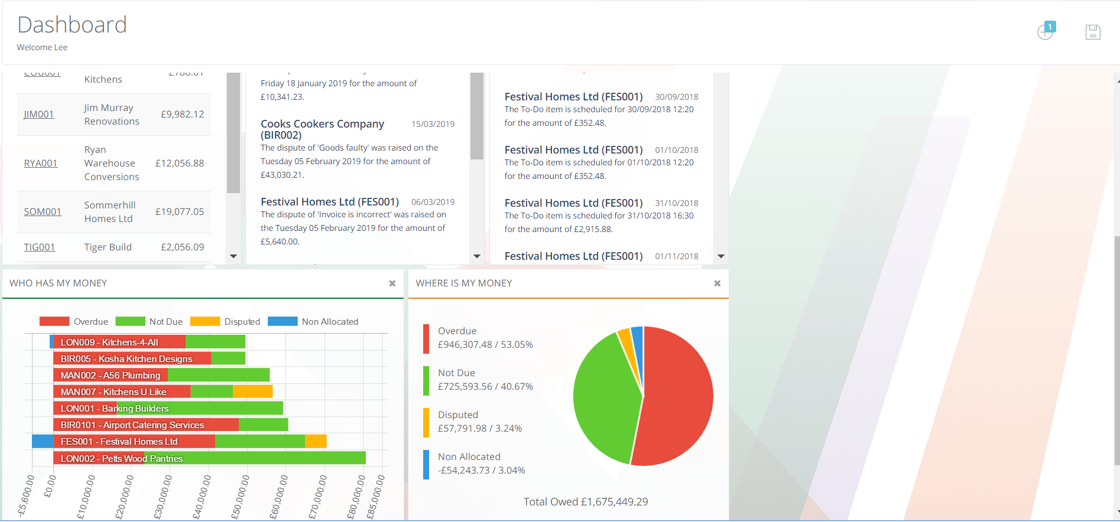Open Festival Homes to-do dated 31/10/2018

[x=573, y=203]
